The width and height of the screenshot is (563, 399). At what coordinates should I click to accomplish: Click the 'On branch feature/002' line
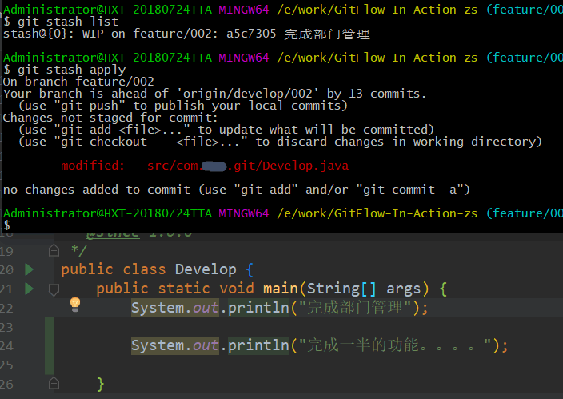coord(78,82)
